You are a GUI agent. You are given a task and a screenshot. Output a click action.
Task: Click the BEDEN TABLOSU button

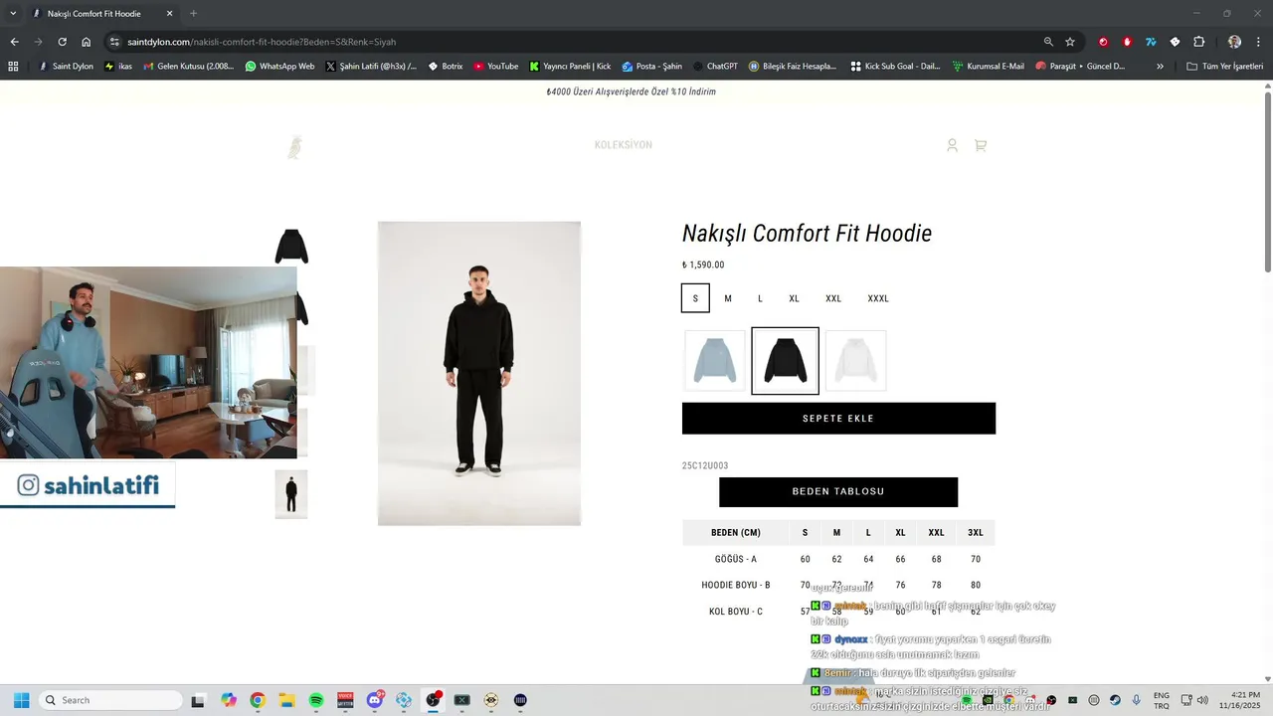coord(838,492)
